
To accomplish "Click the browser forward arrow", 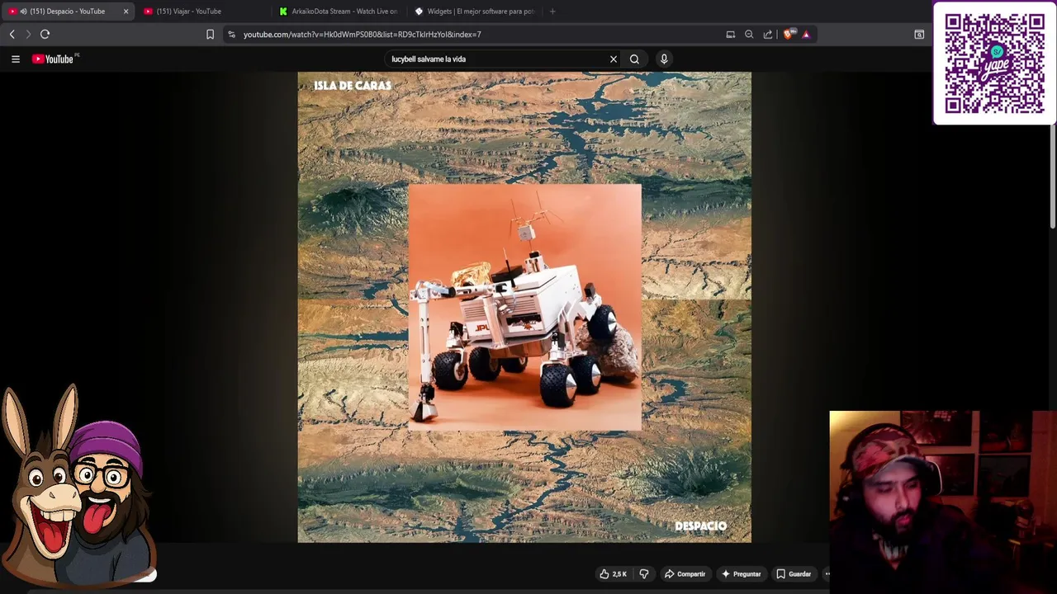I will (x=27, y=34).
